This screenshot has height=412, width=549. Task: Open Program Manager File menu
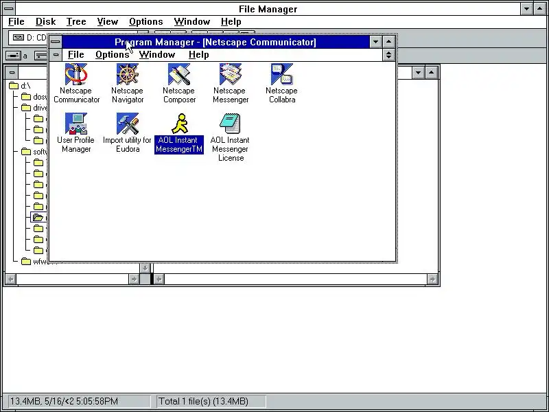75,55
